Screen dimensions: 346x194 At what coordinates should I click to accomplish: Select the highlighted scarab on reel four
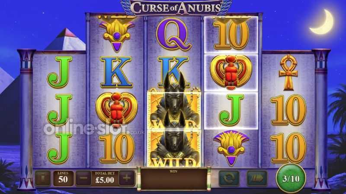(231, 72)
